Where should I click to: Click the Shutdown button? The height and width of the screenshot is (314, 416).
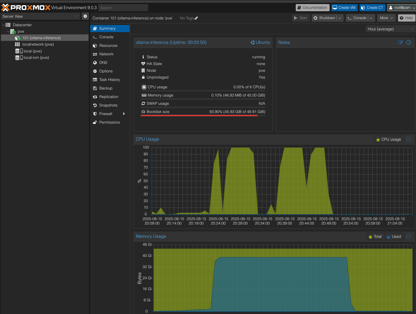(x=324, y=18)
